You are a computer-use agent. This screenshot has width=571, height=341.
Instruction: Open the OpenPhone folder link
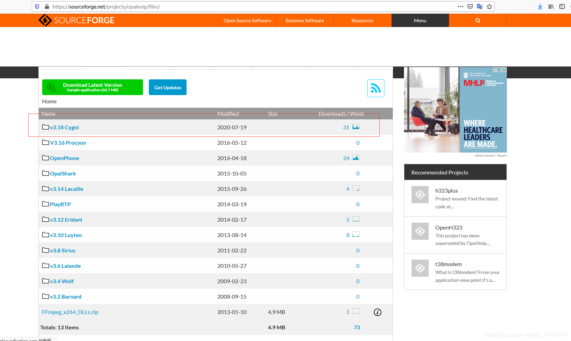(x=64, y=158)
